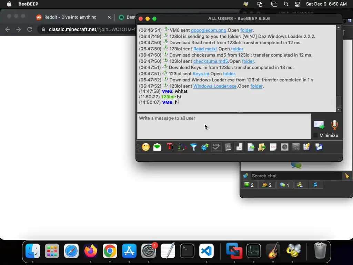Image resolution: width=353 pixels, height=265 pixels.
Task: Open Activity Monitor from the Dock
Action: (x=254, y=251)
